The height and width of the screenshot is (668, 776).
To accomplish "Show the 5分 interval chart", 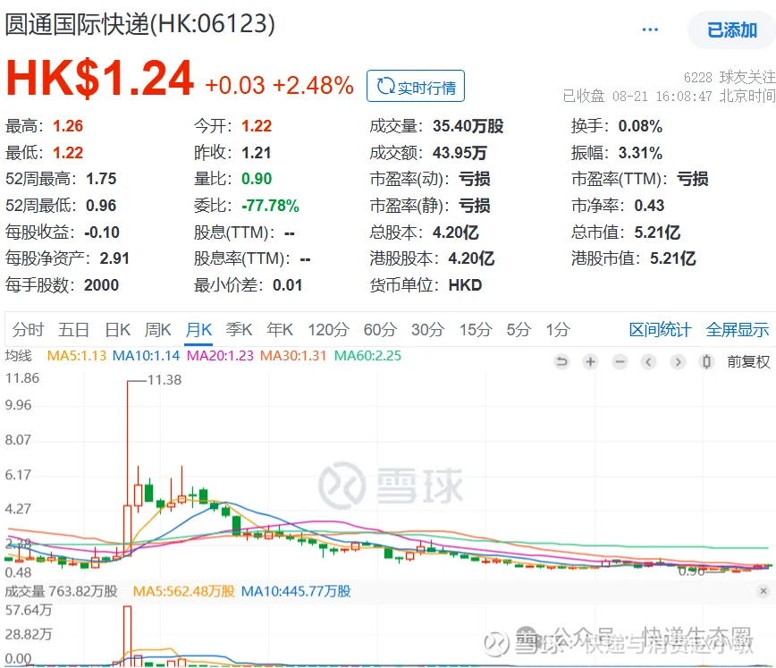I will [519, 330].
